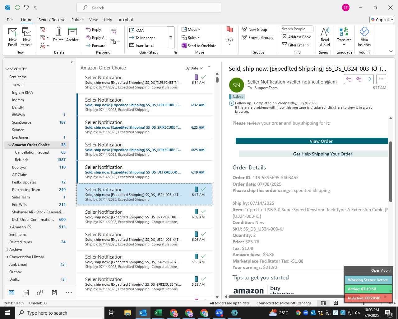Open the Filter Email dropdown

point(296,45)
